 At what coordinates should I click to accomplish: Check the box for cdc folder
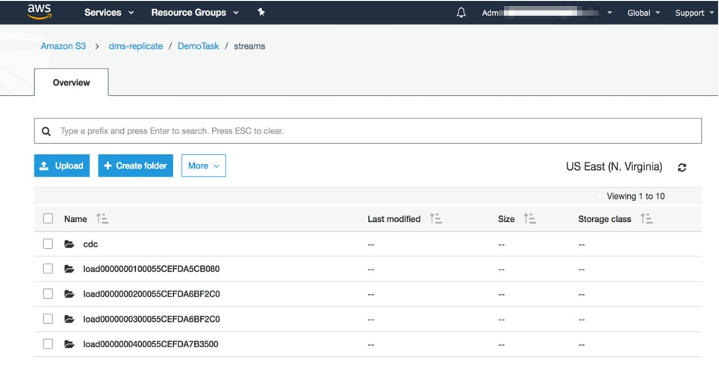click(x=48, y=244)
